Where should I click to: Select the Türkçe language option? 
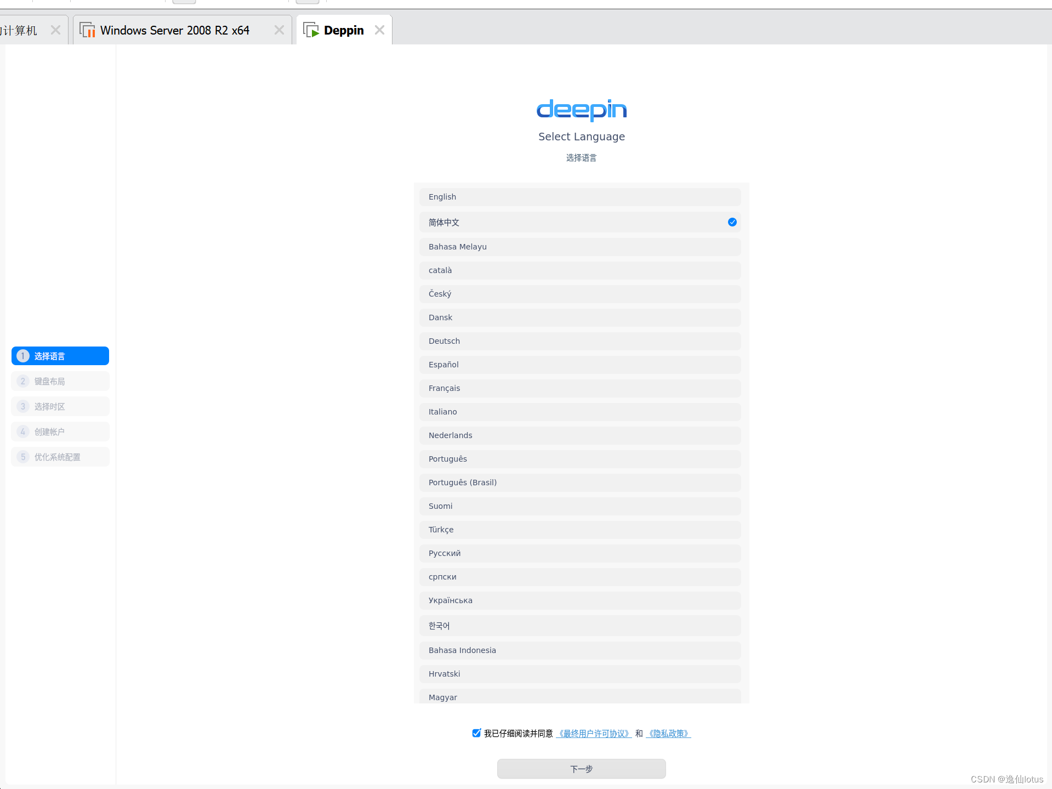tap(579, 530)
